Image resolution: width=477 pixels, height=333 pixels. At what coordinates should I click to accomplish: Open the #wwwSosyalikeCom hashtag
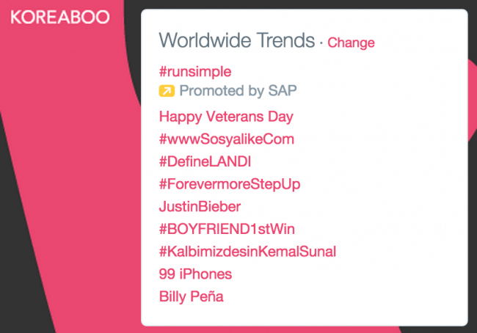tap(227, 139)
